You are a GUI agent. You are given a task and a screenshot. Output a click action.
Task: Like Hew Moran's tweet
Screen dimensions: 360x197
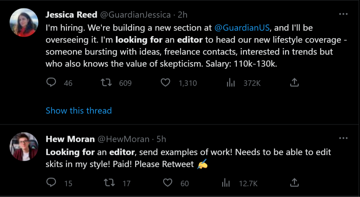click(168, 183)
